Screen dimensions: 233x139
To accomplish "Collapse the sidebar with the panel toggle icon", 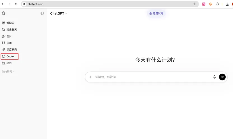I will (x=42, y=13).
